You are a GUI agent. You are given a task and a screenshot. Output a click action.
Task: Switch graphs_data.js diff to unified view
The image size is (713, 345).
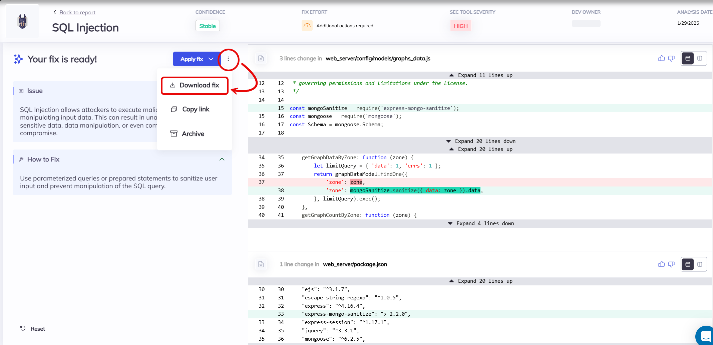coord(688,59)
